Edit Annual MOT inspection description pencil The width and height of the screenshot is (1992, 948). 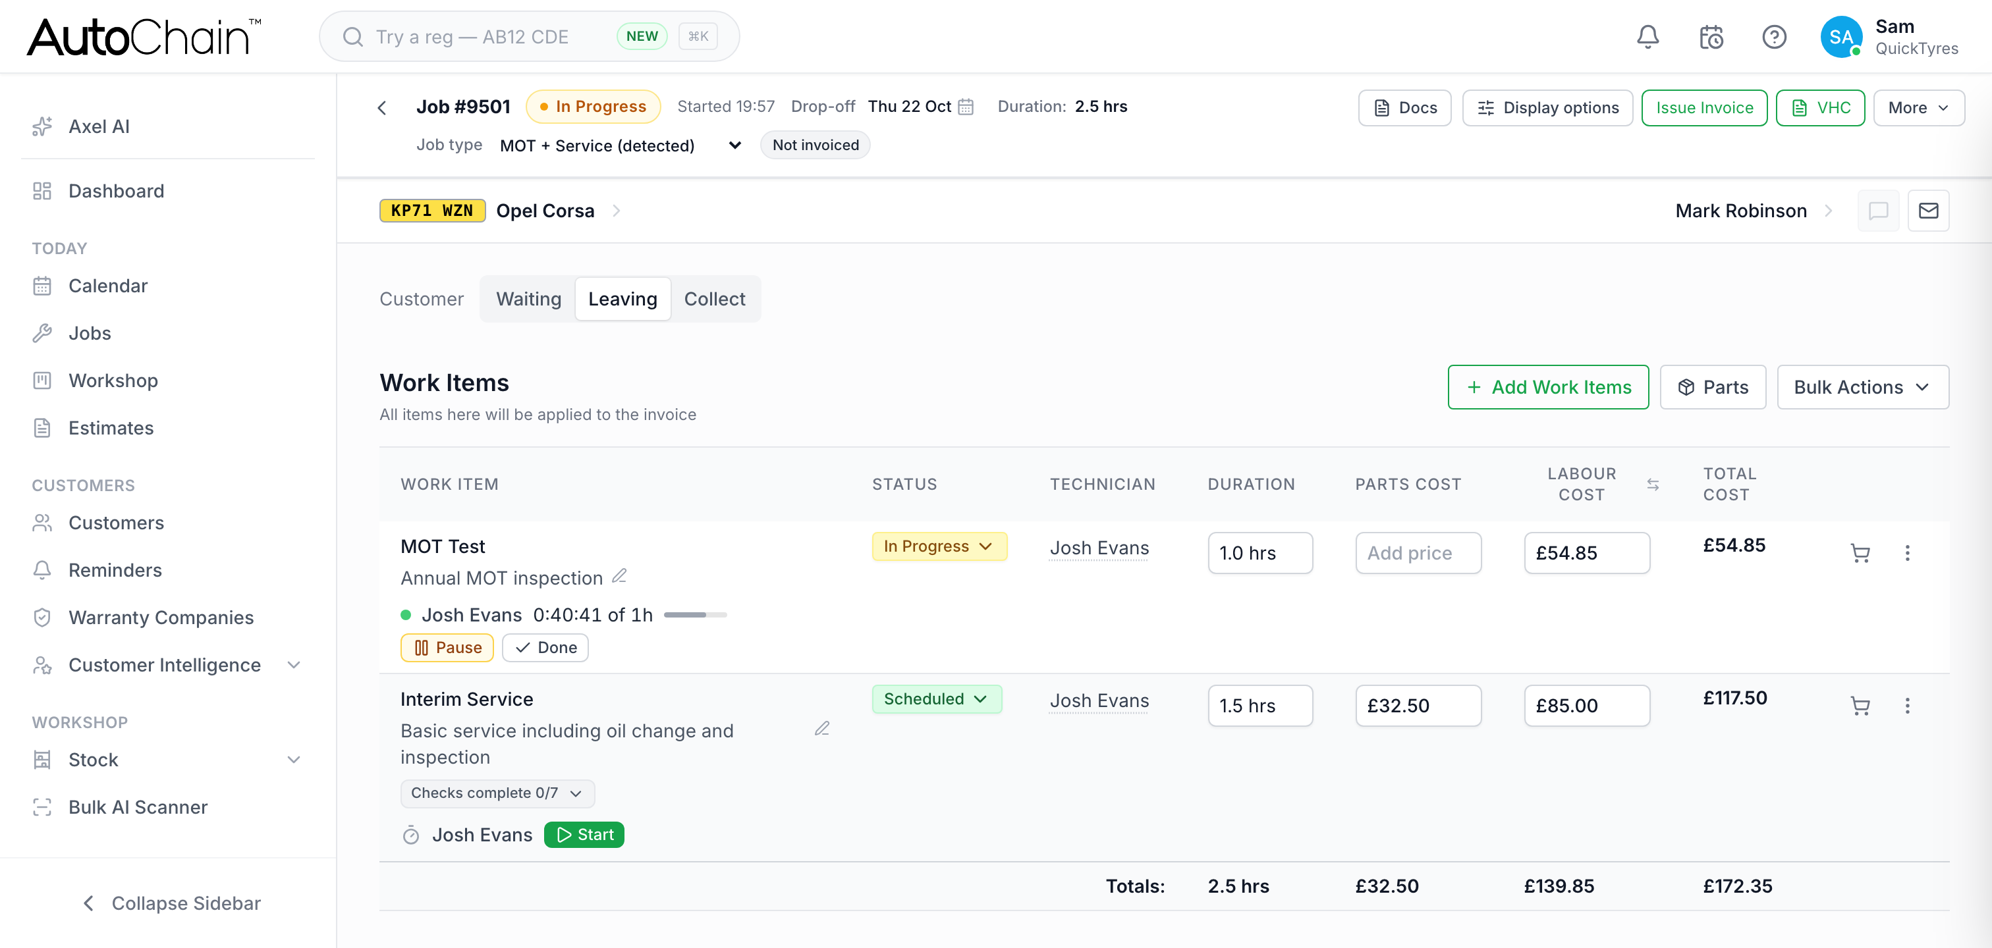pyautogui.click(x=619, y=575)
